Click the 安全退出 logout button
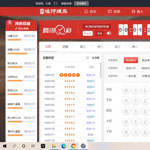Image resolution: width=150 pixels, height=150 pixels. click(81, 4)
